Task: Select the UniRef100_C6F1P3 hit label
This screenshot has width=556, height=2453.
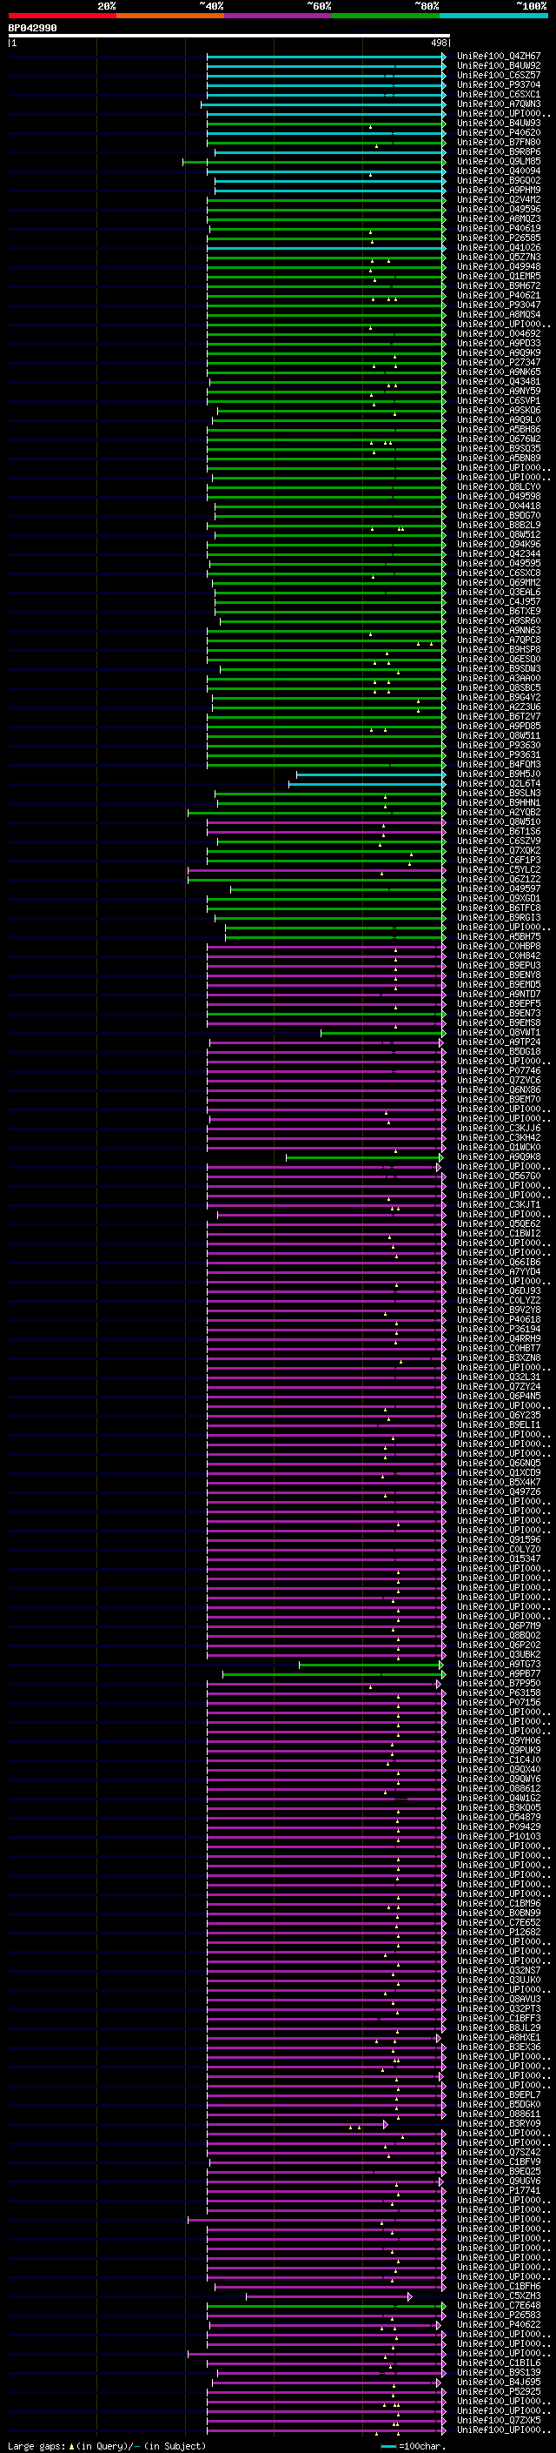Action: tap(499, 860)
